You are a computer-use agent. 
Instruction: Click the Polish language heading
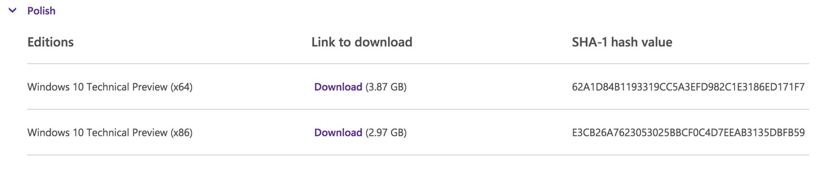[41, 10]
